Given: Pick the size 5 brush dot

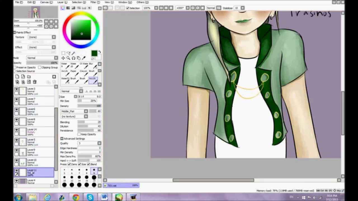Looking at the screenshot, I should (64, 171).
